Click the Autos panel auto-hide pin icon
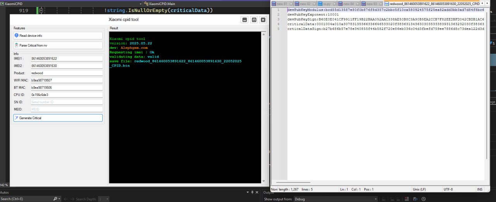Screen dimensions: 496x202 coord(252,192)
